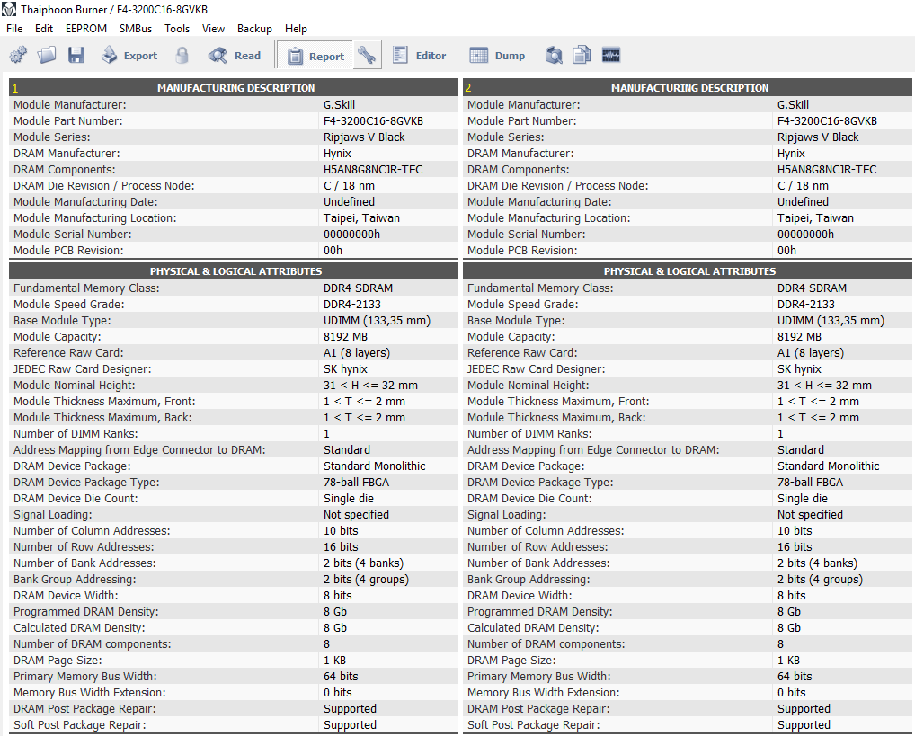Click module 2 78-ball FBGA package type

[810, 483]
